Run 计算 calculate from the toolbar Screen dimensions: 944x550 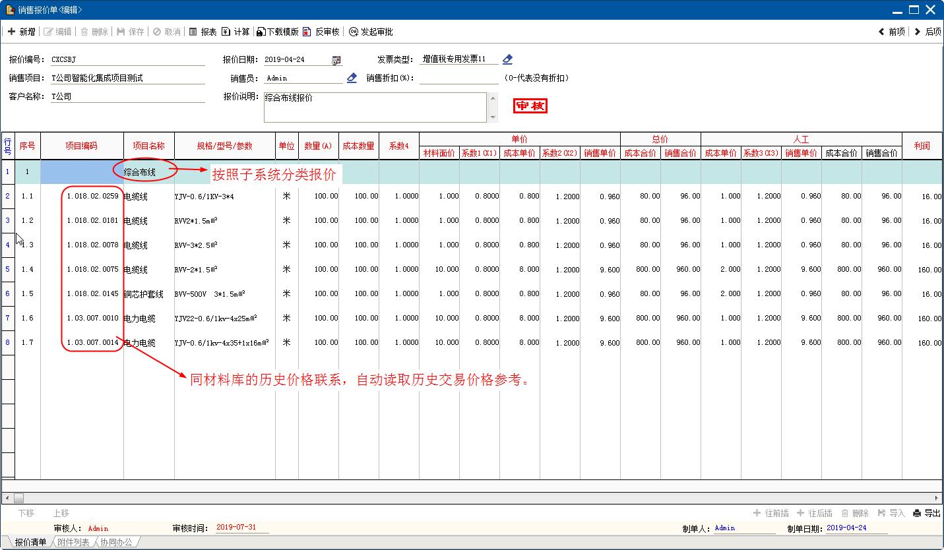(x=226, y=32)
